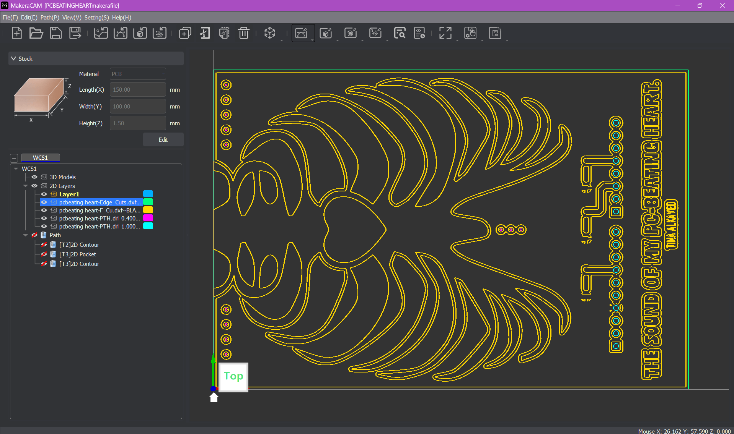Hide the Layer1 layer via eye icon
734x434 pixels.
(44, 194)
